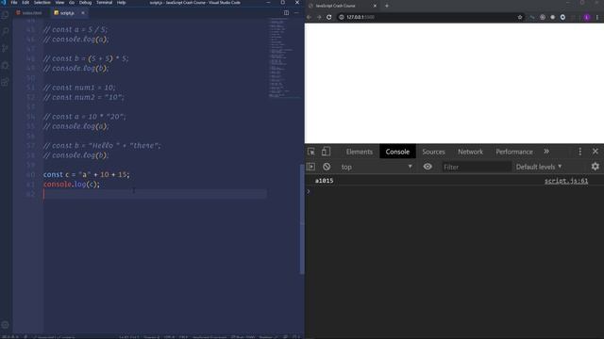Open DevTools console settings gear

596,167
